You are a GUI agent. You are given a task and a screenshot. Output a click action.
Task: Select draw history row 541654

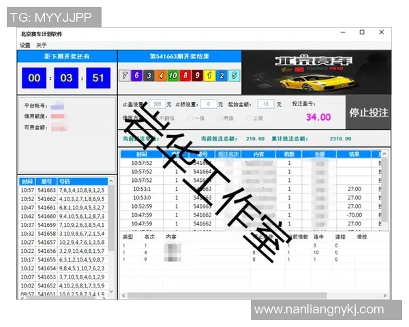pyautogui.click(x=63, y=268)
